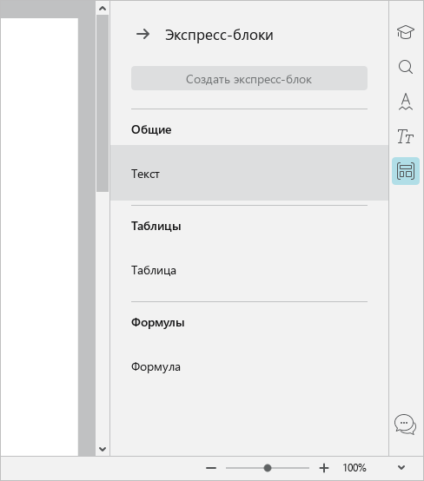The width and height of the screenshot is (424, 481).
Task: Collapse panel with the arrow icon
Action: (143, 35)
